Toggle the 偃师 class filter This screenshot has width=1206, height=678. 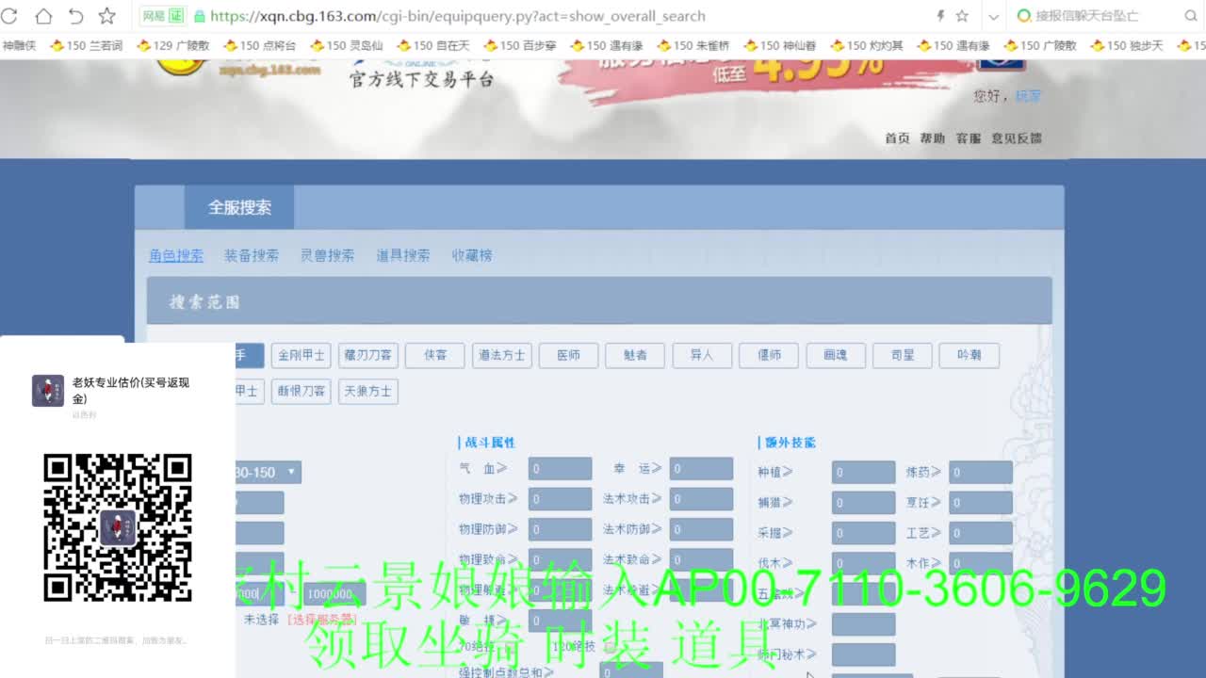pos(770,355)
